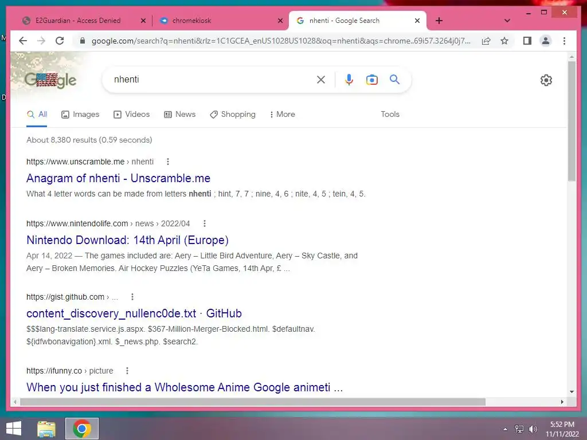Close the E2Guardian - Access Denied tab
The height and width of the screenshot is (440, 587).
tap(143, 21)
